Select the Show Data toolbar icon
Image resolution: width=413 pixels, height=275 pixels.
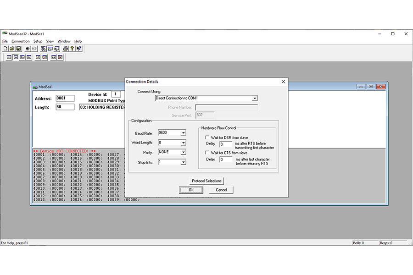click(50, 49)
